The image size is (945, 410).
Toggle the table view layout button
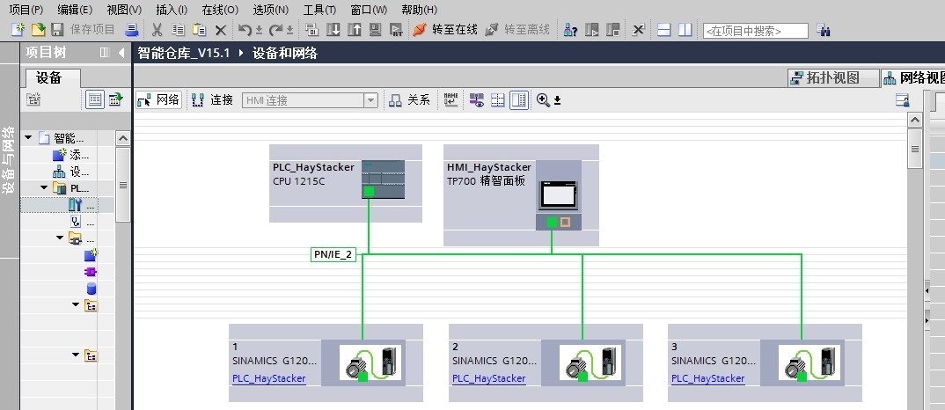(x=519, y=100)
